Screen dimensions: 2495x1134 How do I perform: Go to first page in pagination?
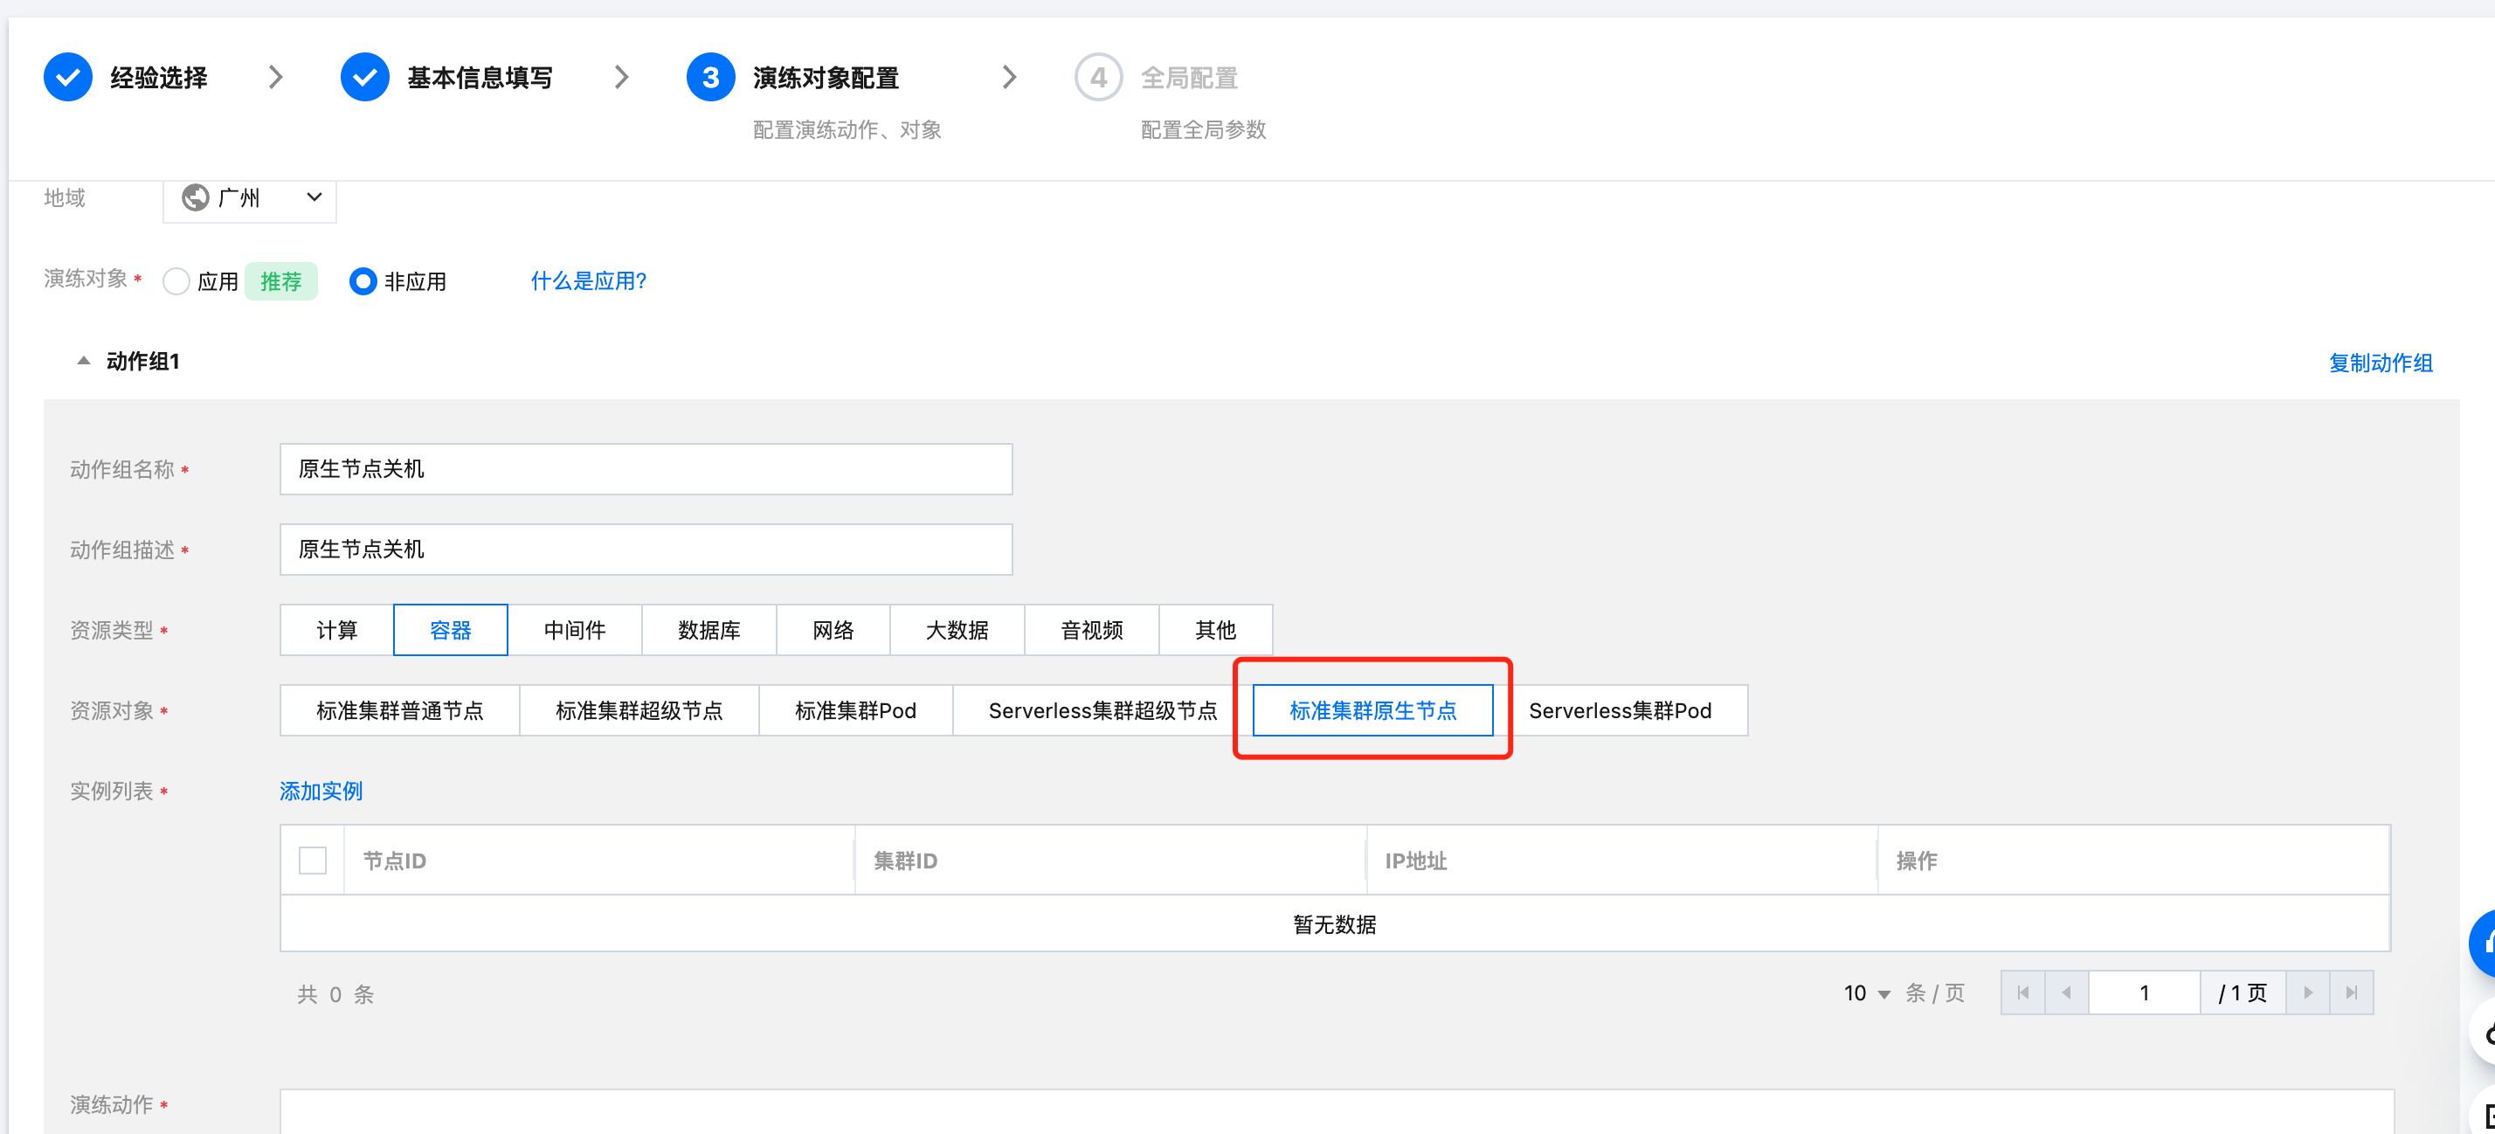(2022, 992)
